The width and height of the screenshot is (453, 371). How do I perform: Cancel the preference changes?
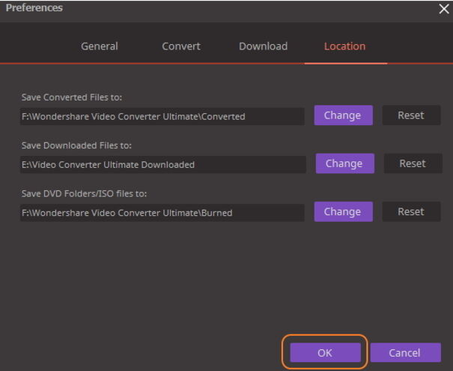point(405,353)
